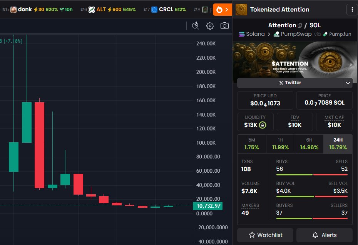Select the 24H timeframe tab
This screenshot has height=245, width=358.
[338, 144]
